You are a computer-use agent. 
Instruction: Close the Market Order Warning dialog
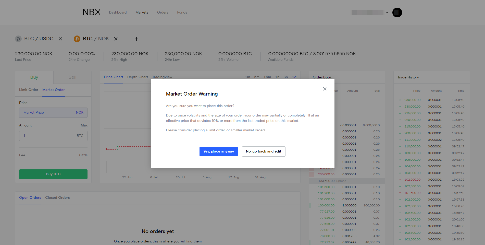coord(325,89)
